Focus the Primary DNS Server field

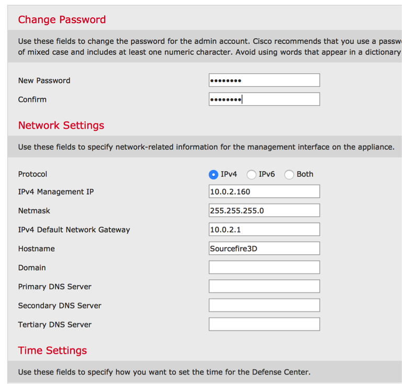click(264, 287)
